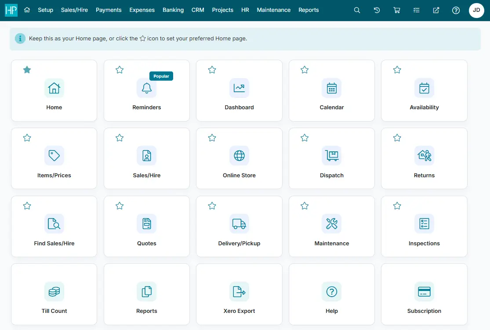Open the Banking menu

[x=173, y=10]
